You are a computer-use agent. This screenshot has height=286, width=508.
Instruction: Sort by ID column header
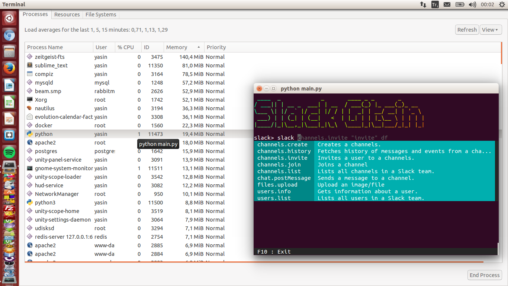[152, 47]
